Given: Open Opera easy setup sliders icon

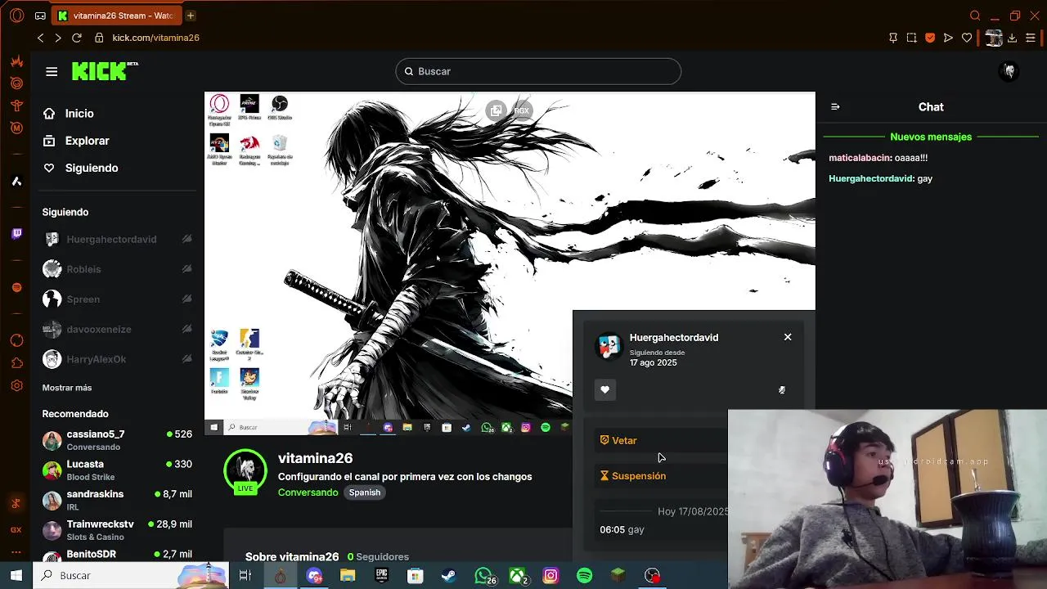Looking at the screenshot, I should [x=1031, y=38].
